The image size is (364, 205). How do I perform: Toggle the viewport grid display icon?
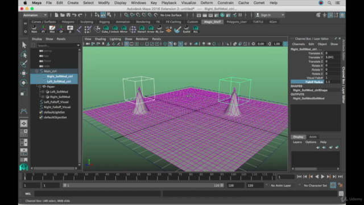click(126, 44)
